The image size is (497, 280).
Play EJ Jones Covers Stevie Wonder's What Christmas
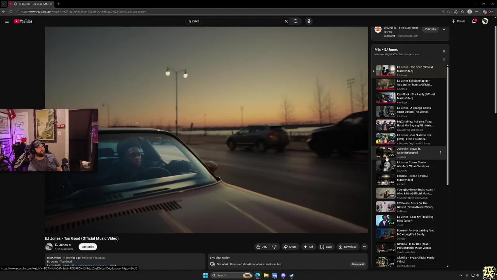click(410, 166)
